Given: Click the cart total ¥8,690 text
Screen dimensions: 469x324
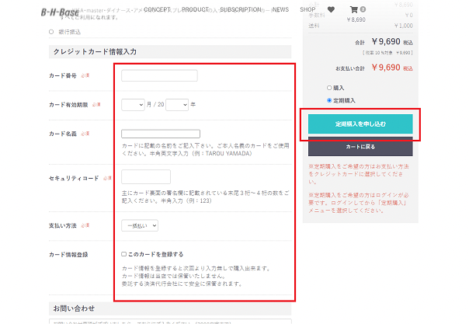Looking at the screenshot, I should (x=356, y=19).
